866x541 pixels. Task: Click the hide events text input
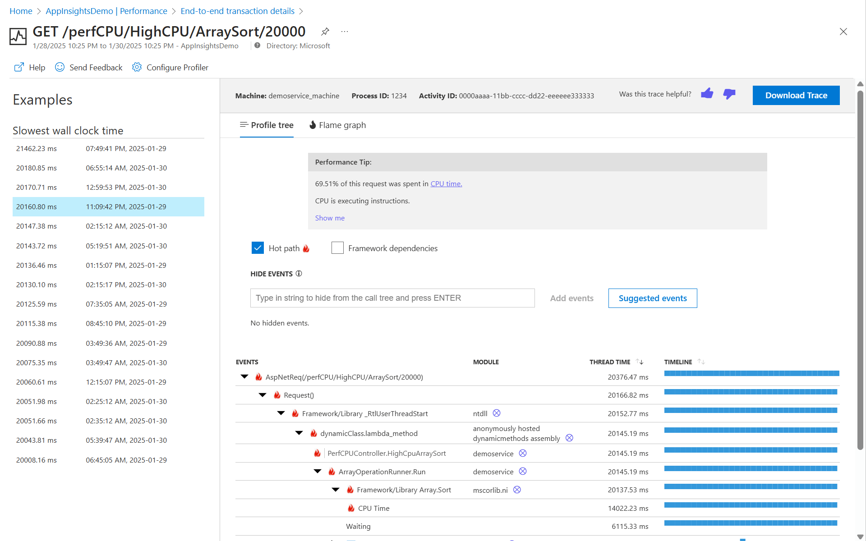392,298
